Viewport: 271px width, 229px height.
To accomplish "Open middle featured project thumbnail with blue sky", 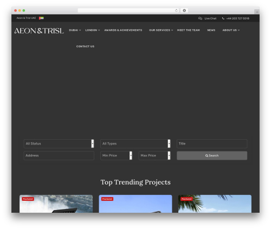I will 135,204.
